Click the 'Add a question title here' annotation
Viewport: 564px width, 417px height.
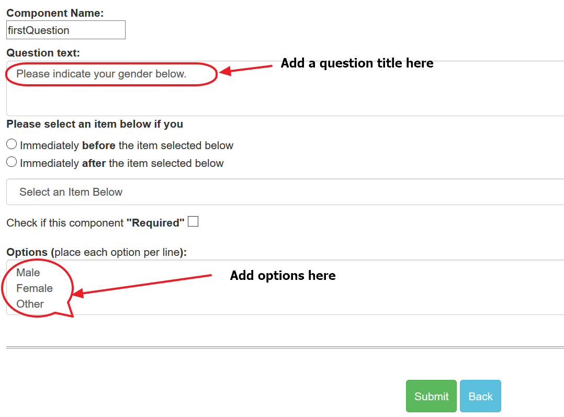357,63
